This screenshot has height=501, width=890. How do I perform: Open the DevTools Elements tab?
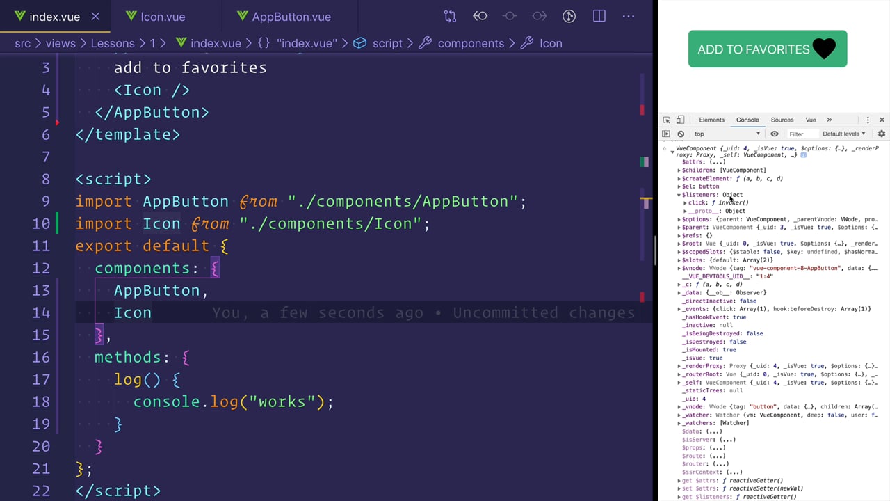pos(711,120)
